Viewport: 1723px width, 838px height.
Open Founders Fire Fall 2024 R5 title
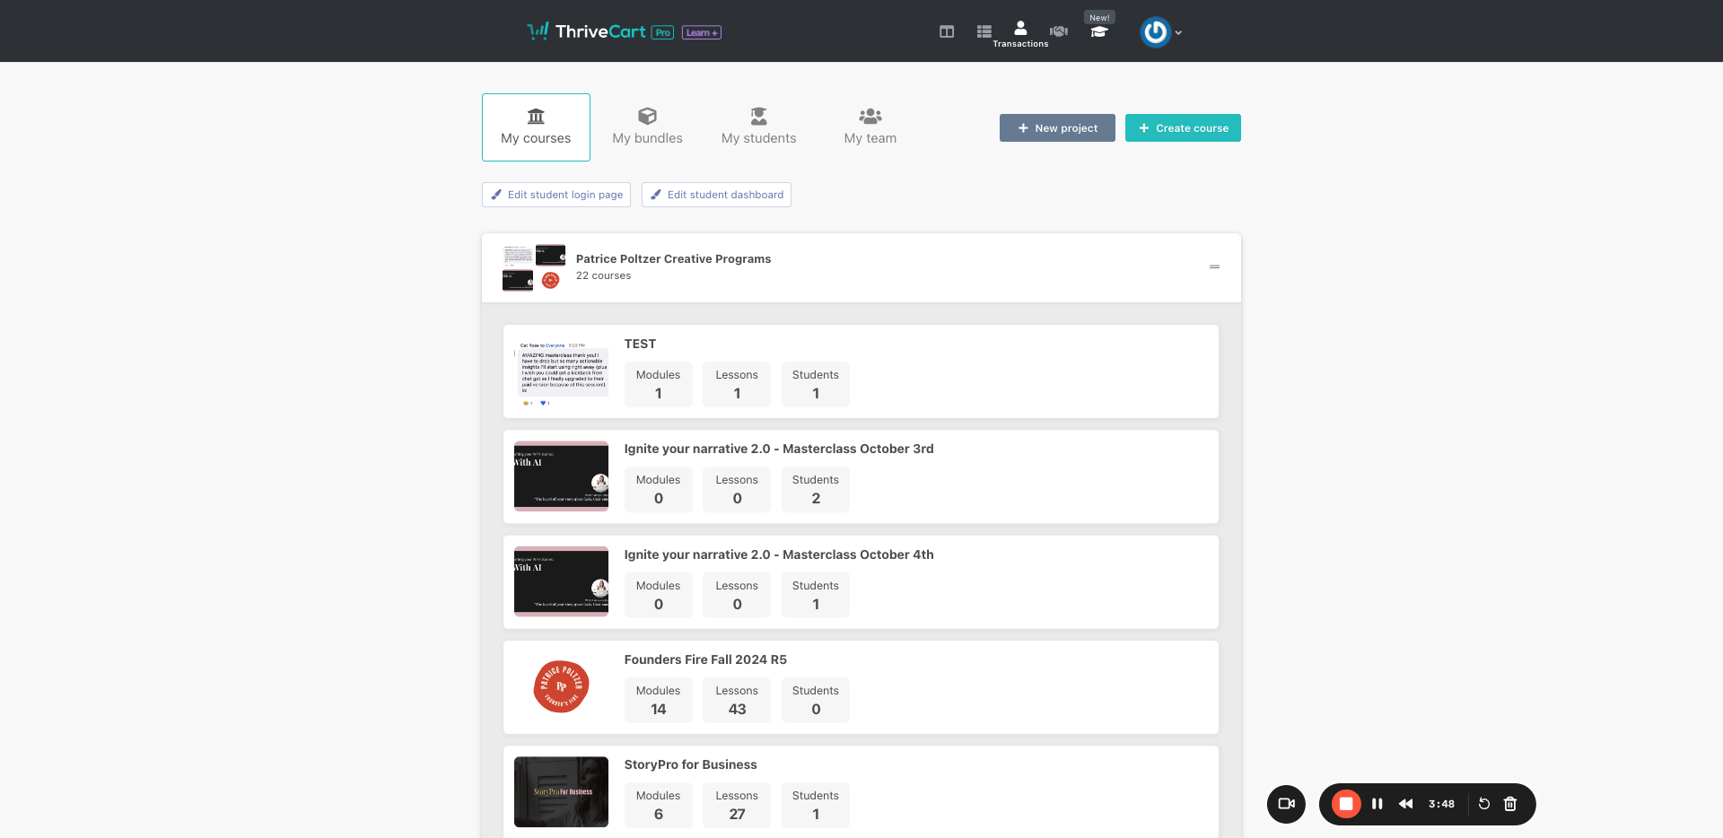point(705,659)
